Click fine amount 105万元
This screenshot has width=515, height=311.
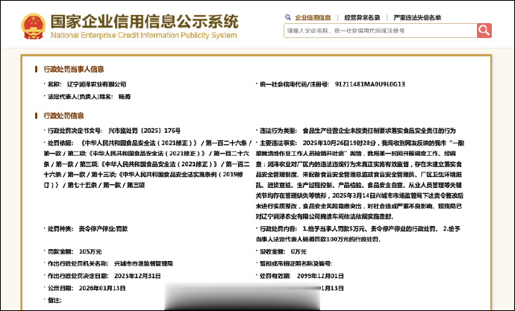(90, 251)
